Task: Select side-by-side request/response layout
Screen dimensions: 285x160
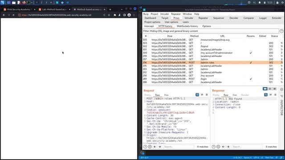Action: (265, 89)
